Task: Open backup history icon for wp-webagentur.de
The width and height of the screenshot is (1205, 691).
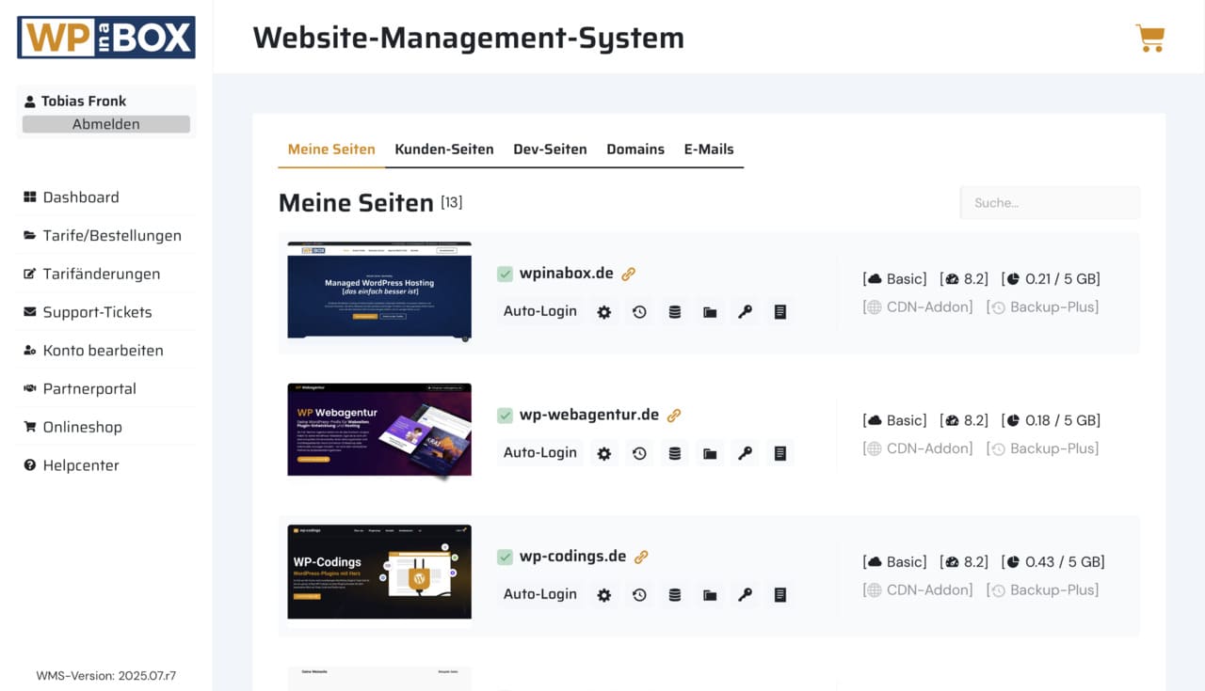Action: coord(639,453)
